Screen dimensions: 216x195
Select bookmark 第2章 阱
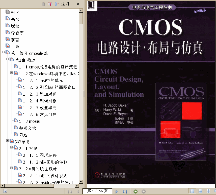pyautogui.click(x=23, y=142)
